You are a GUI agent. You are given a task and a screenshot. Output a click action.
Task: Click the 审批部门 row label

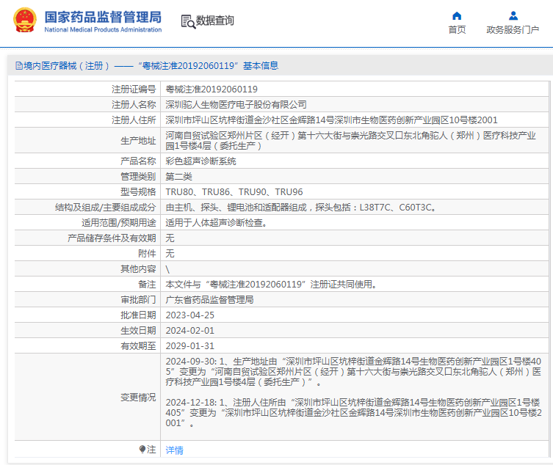click(x=138, y=300)
